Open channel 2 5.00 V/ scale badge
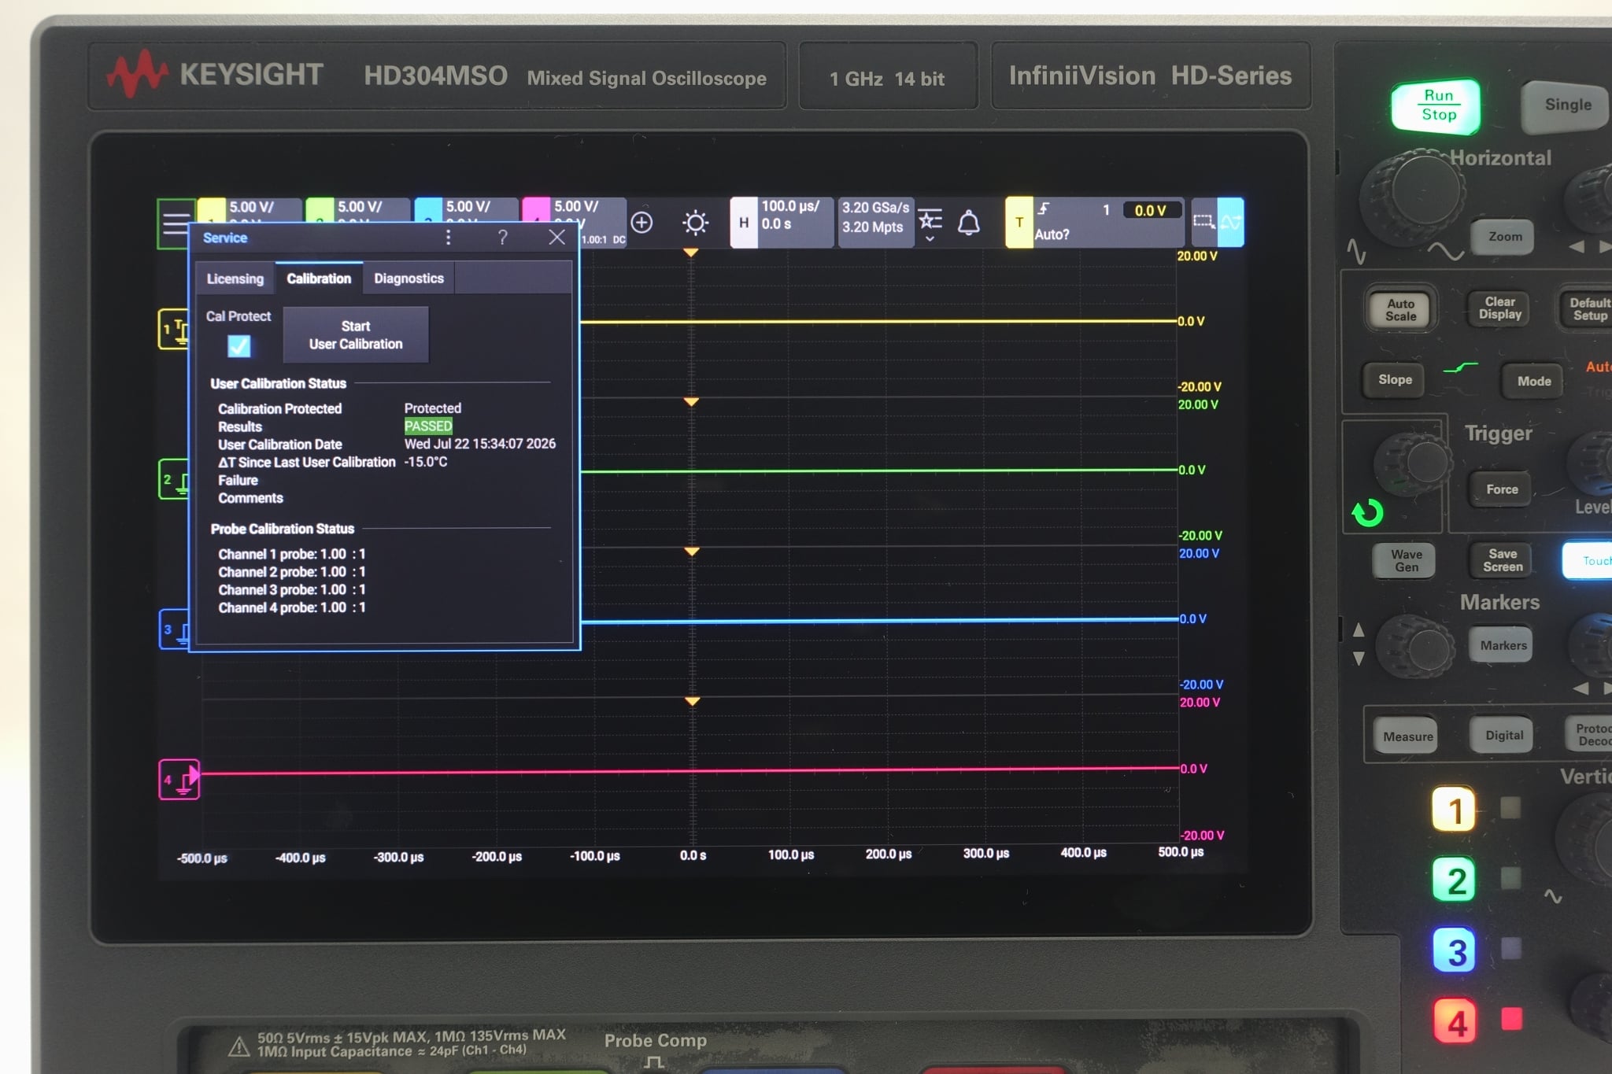 pyautogui.click(x=359, y=211)
